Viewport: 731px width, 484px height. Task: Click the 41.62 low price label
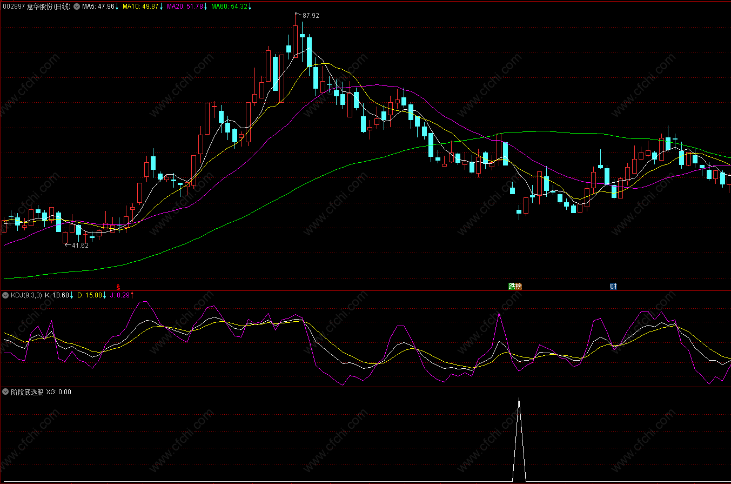coord(80,246)
